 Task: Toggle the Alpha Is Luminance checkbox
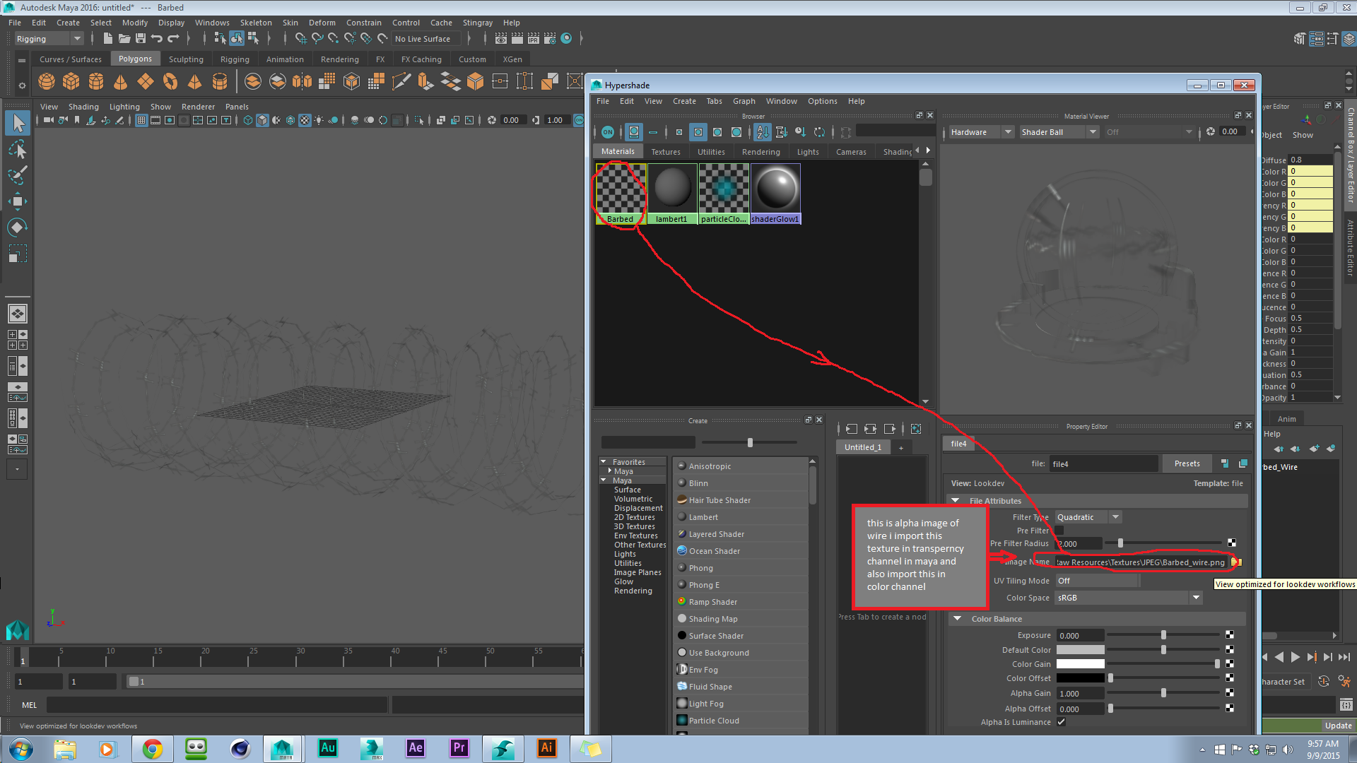tap(1061, 721)
